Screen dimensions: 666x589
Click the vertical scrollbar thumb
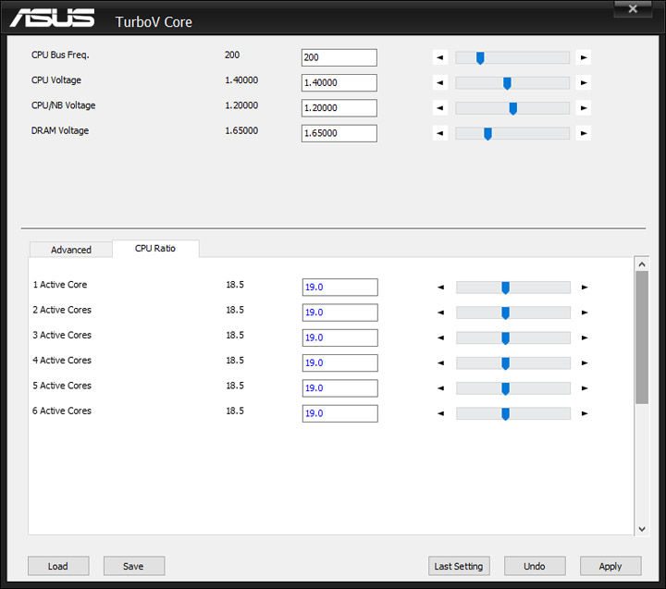(x=642, y=337)
